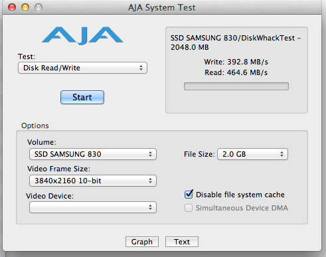Click the gray zoom window button
Viewport: 326px width, 257px height.
pos(39,7)
